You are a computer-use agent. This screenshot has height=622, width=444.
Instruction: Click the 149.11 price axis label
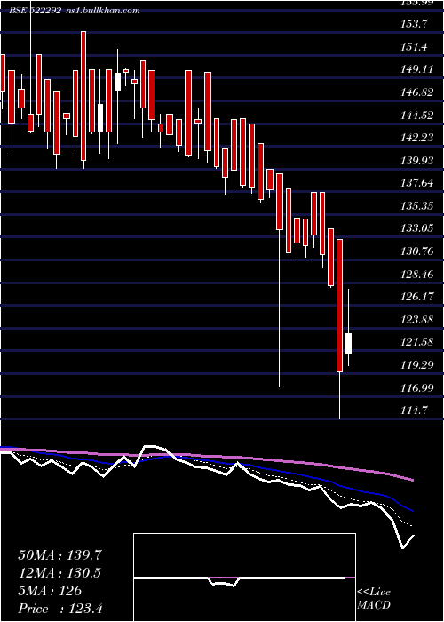(x=416, y=70)
